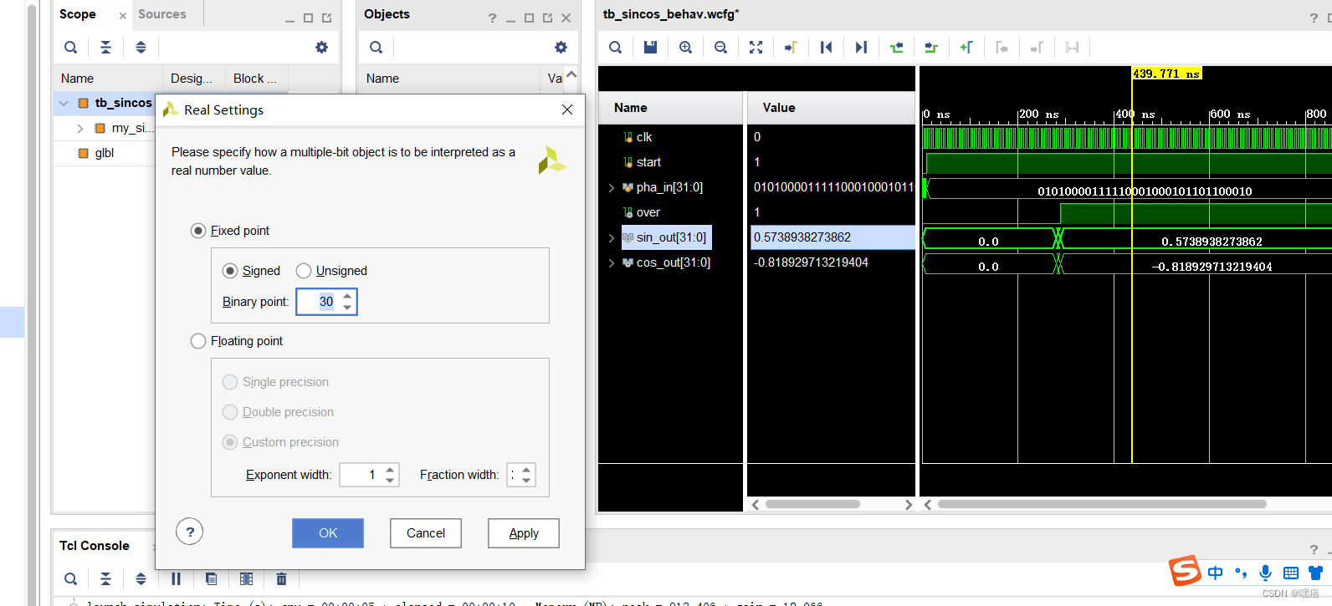The width and height of the screenshot is (1332, 606).
Task: Copy Tcl Console contents
Action: click(x=211, y=578)
